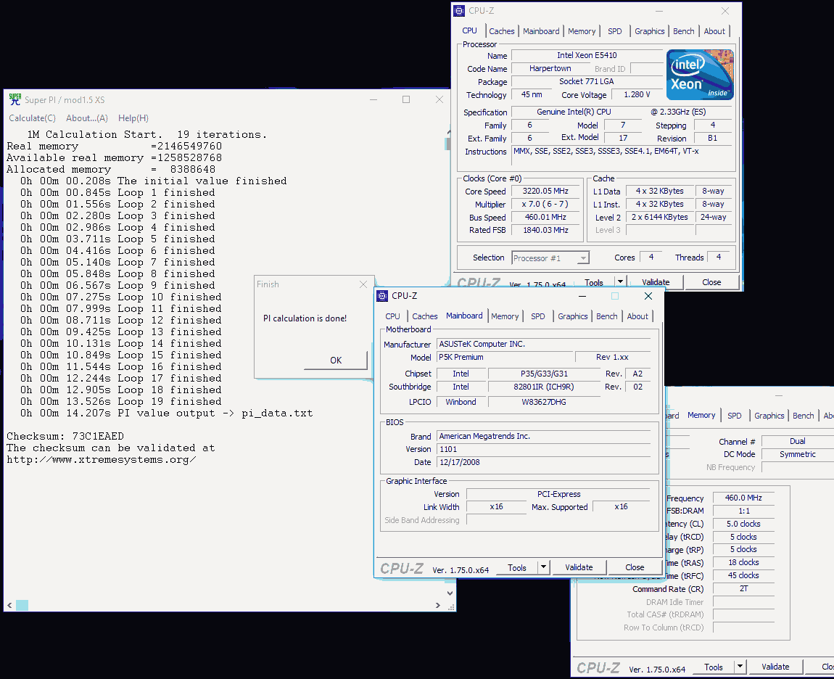Open the Tools dropdown arrow in the Memory window
The width and height of the screenshot is (834, 679).
point(740,667)
